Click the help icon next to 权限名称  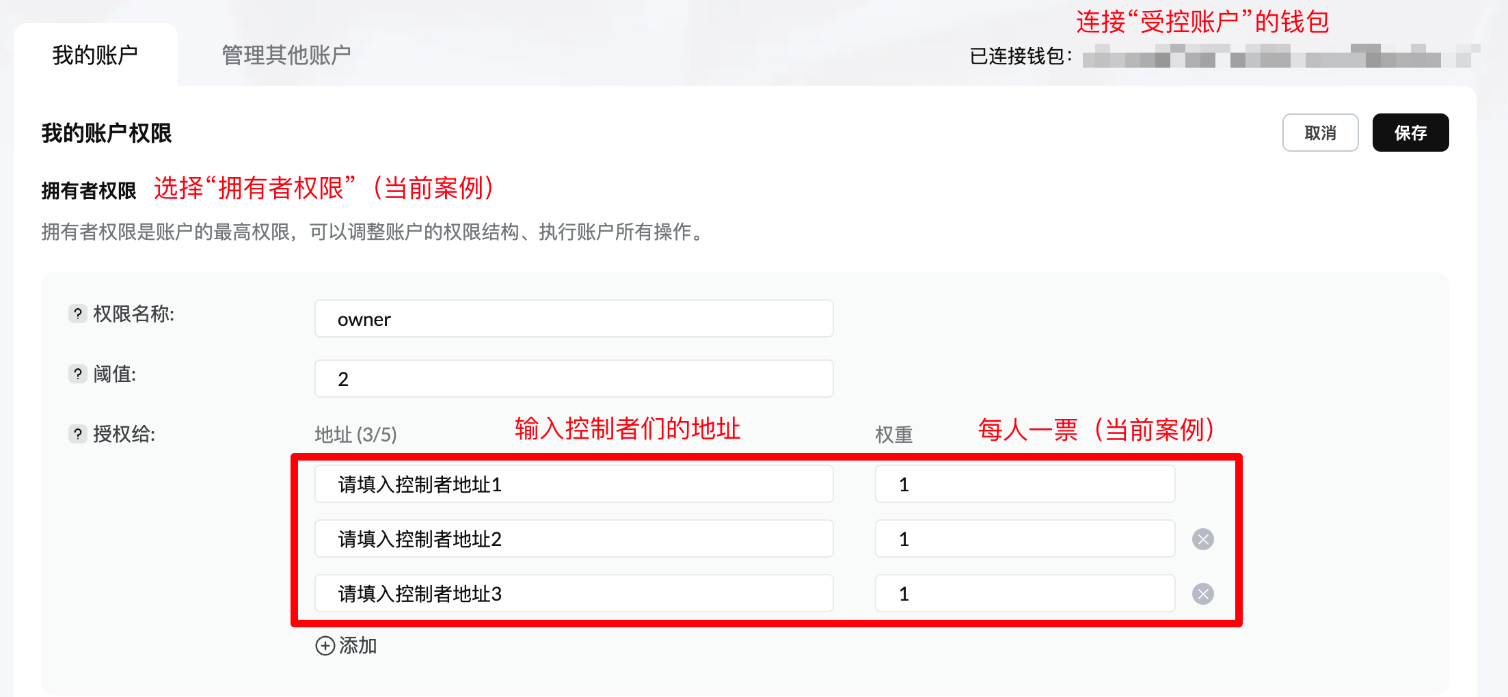pyautogui.click(x=77, y=314)
